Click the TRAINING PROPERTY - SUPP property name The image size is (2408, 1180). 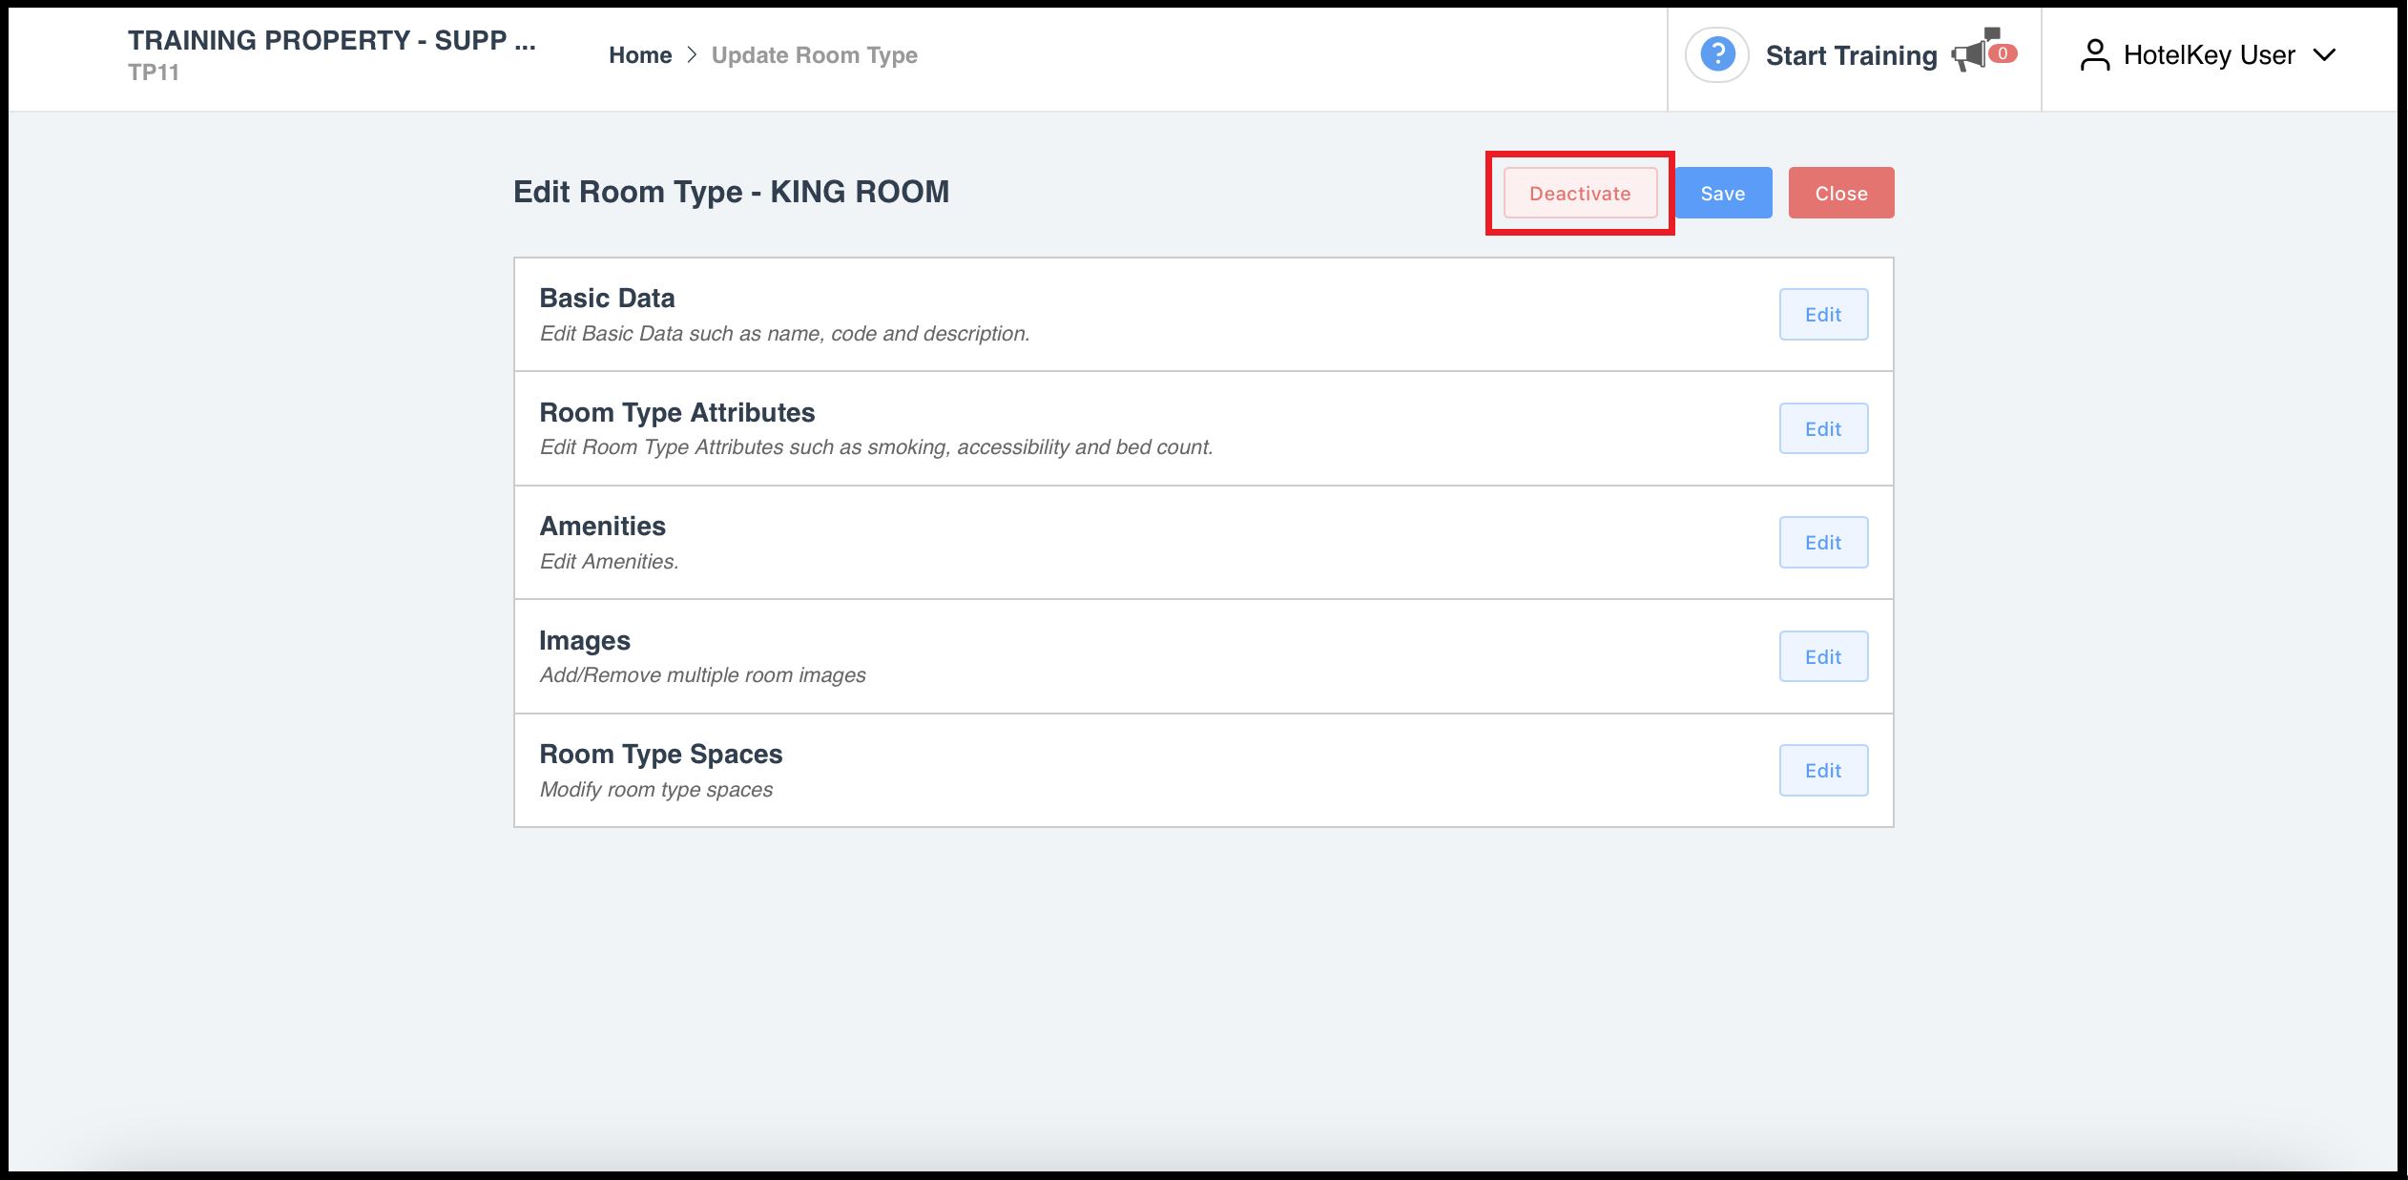point(331,39)
